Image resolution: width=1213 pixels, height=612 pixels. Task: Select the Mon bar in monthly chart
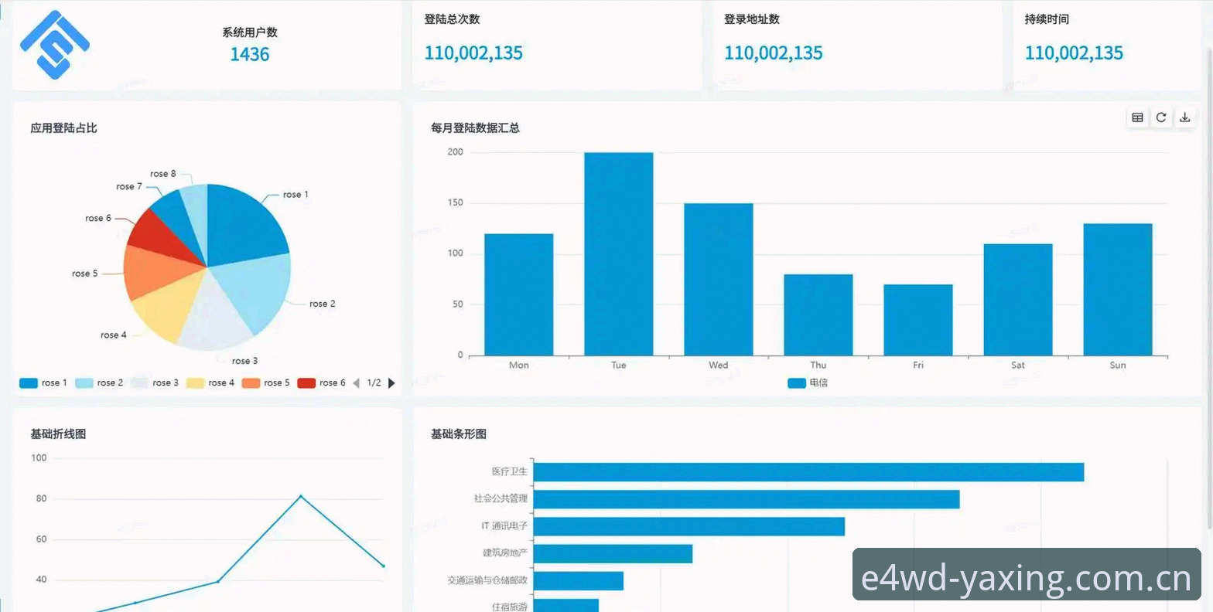tap(519, 294)
